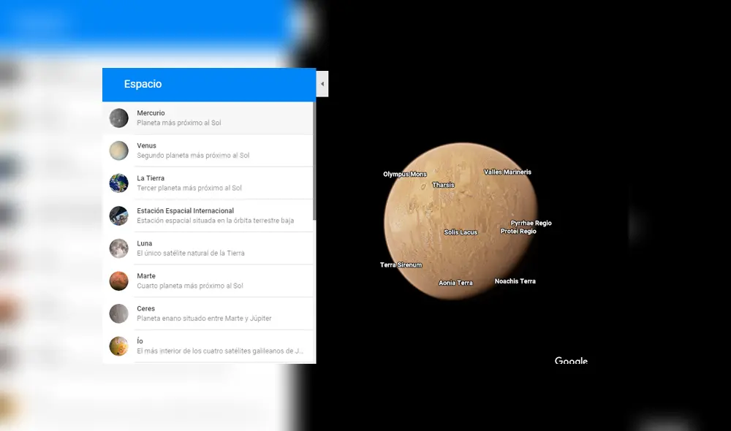Click the Valles Marineris label
The height and width of the screenshot is (431, 731).
[x=508, y=172]
